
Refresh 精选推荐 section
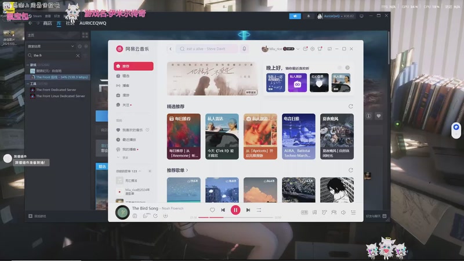pos(351,106)
